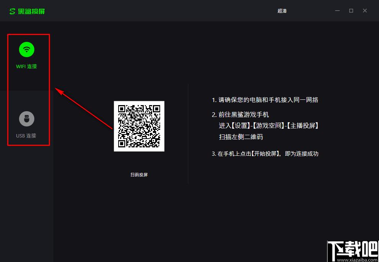Minimize the 黑鲨投屏 window

(337, 11)
